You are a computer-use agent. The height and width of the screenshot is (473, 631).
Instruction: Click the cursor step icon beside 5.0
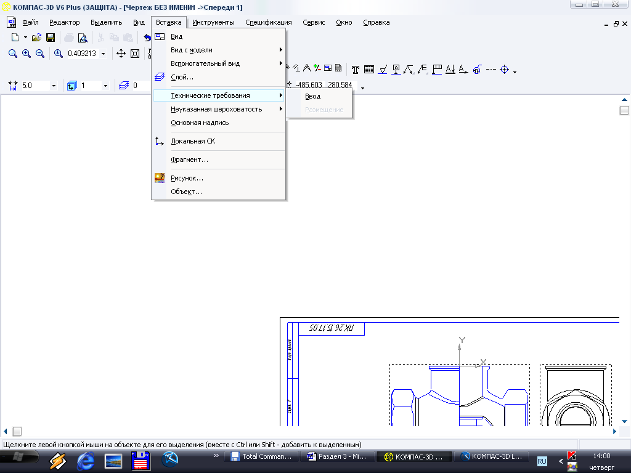tap(13, 85)
